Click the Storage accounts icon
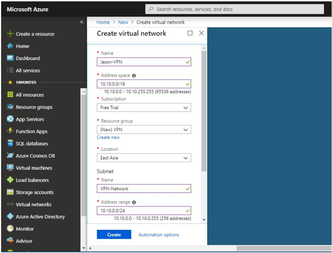The image size is (332, 253). click(10, 192)
